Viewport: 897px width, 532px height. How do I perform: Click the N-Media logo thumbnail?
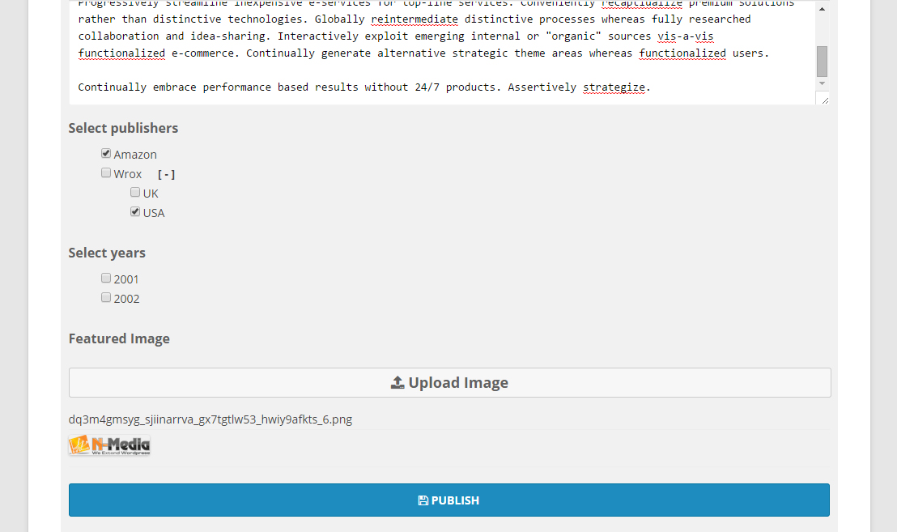[x=109, y=445]
